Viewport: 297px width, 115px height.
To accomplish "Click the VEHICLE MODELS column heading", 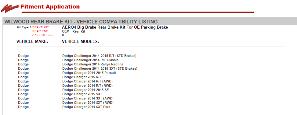I will (x=81, y=42).
